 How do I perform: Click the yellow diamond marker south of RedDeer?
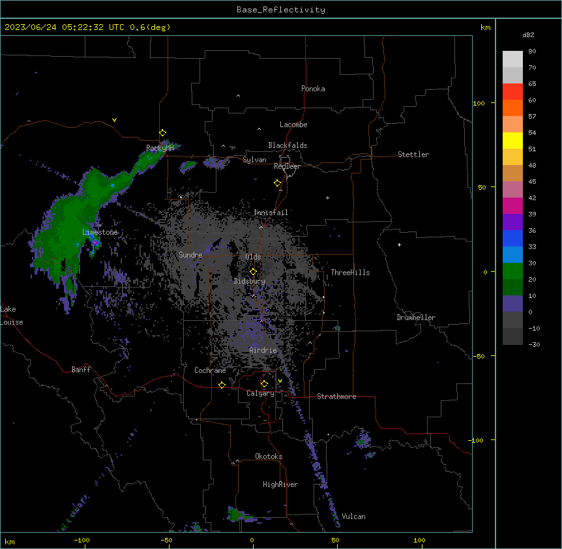click(x=278, y=183)
